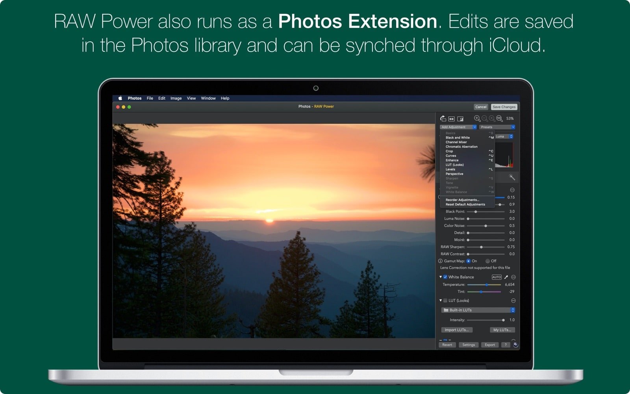630x394 pixels.
Task: Open the Presets dropdown
Action: 497,127
